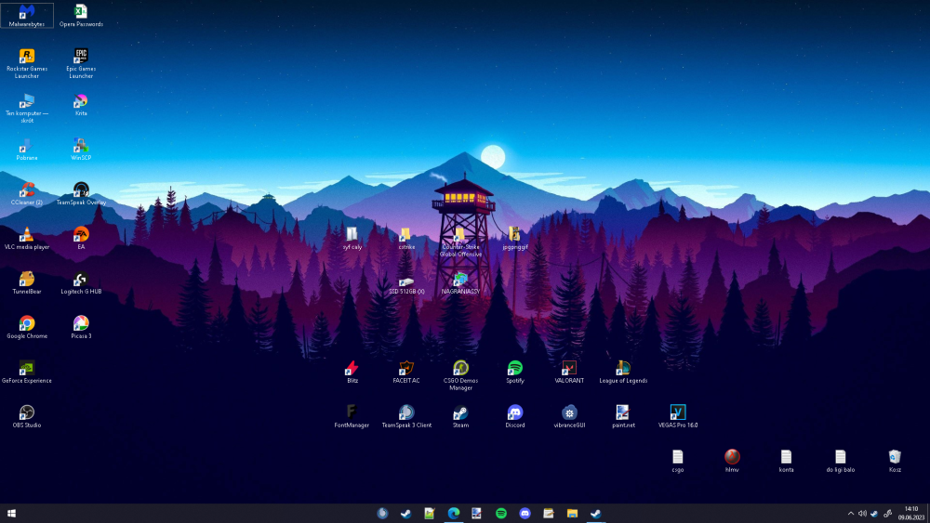Select the paint.net desktop icon
The width and height of the screenshot is (930, 523).
click(623, 416)
